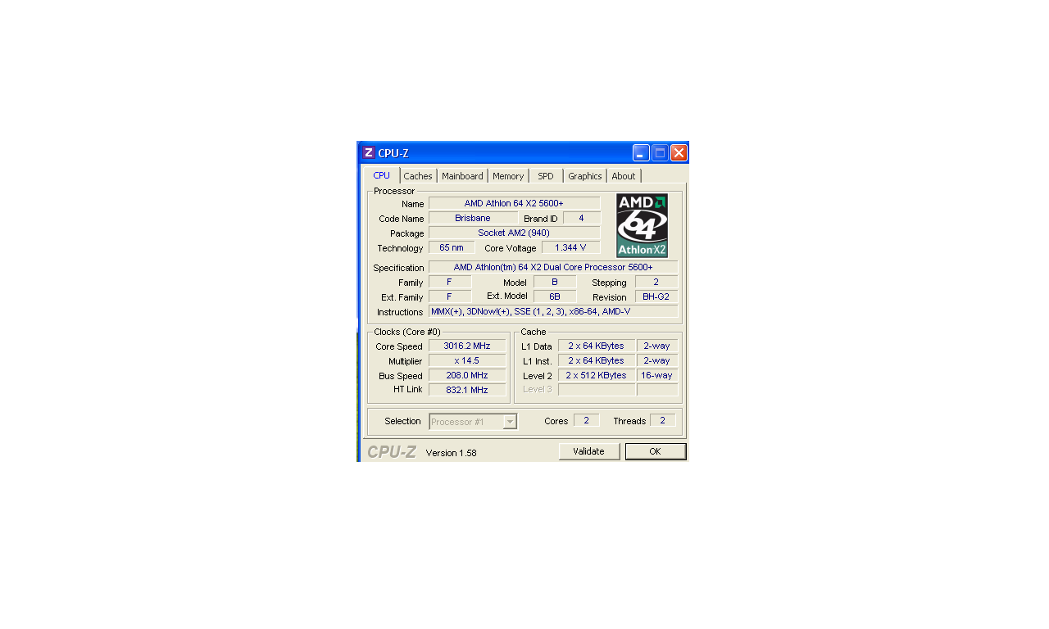Open the Processor #1 selection dropdown
1049x629 pixels.
pyautogui.click(x=473, y=422)
